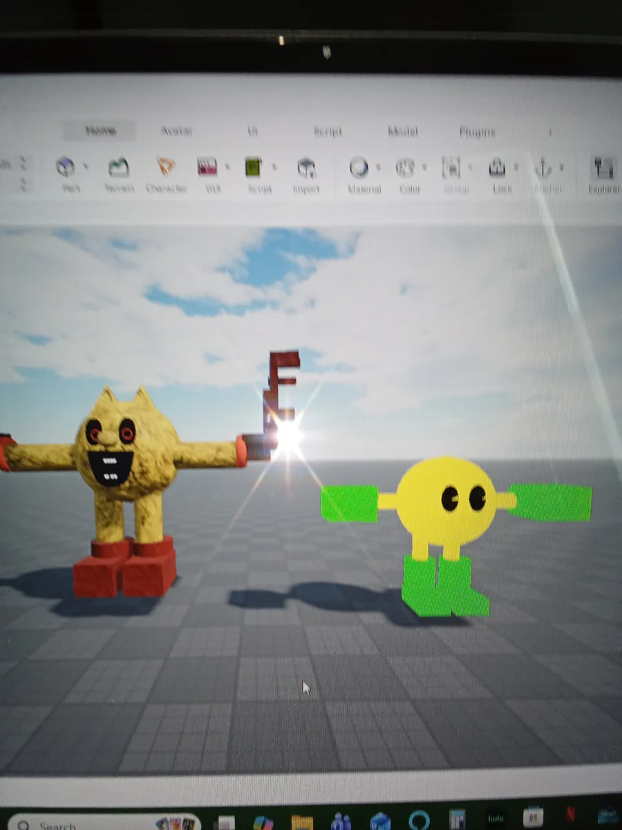This screenshot has width=622, height=830.
Task: Open the Explorer panel icon
Action: tap(604, 168)
